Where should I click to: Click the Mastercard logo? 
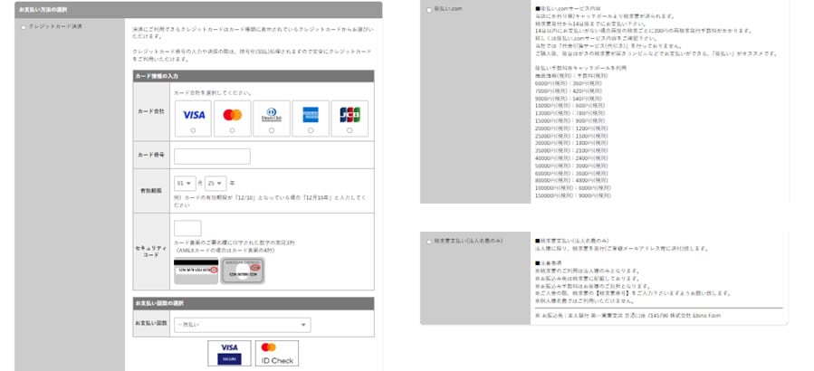tap(233, 115)
